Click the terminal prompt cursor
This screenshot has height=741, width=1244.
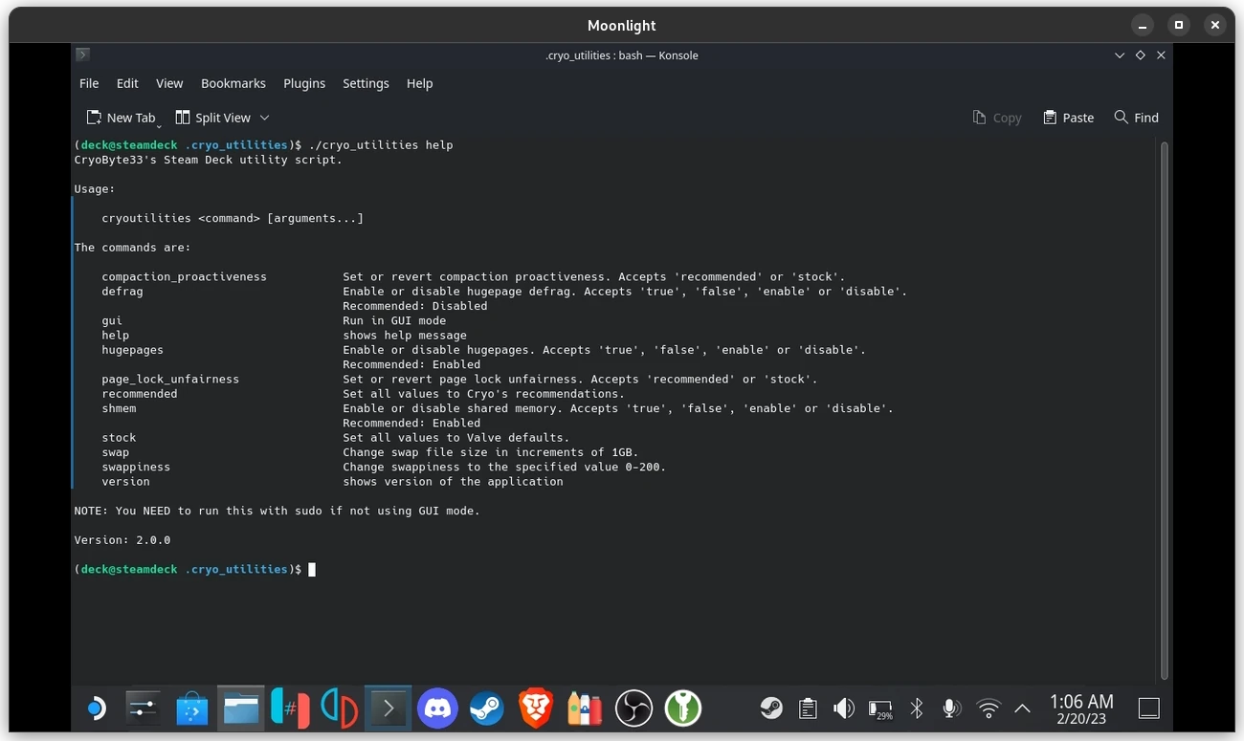pyautogui.click(x=312, y=570)
